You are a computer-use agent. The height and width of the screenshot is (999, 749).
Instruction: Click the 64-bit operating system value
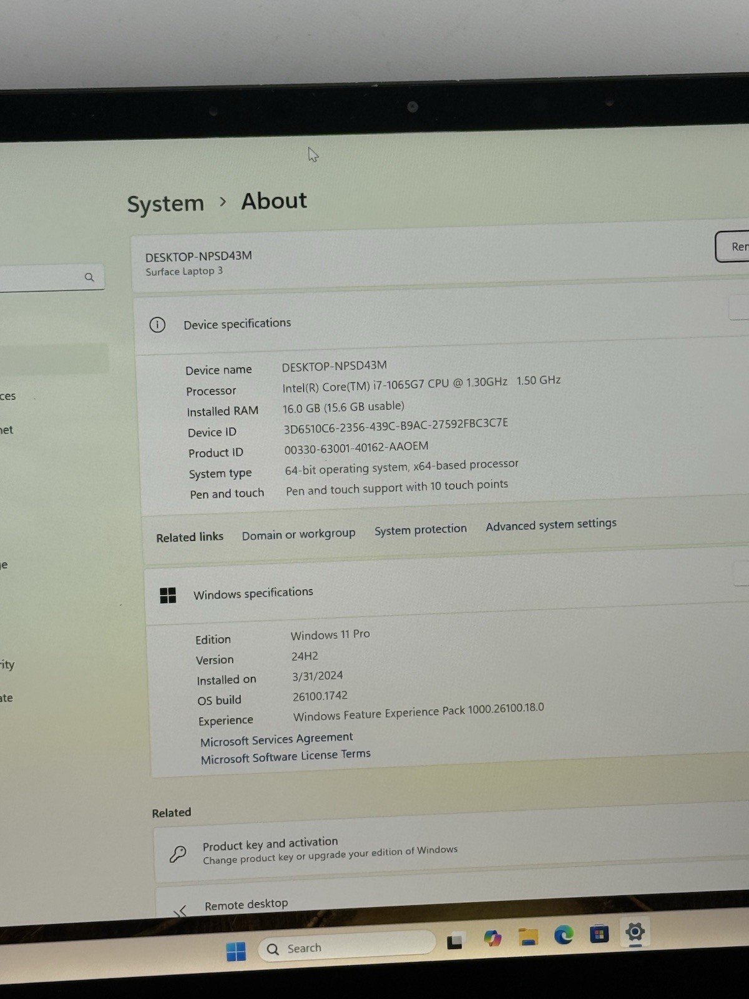[402, 466]
